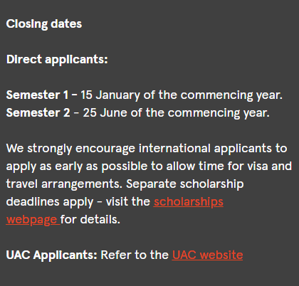The width and height of the screenshot is (299, 286).
Task: Click the "15 January" date text
Action: click(x=110, y=95)
